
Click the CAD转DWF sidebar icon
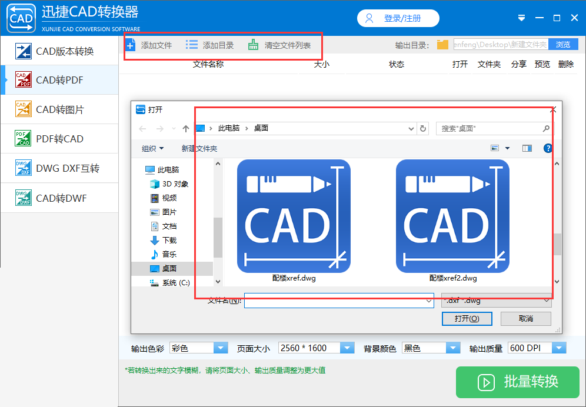coord(23,198)
